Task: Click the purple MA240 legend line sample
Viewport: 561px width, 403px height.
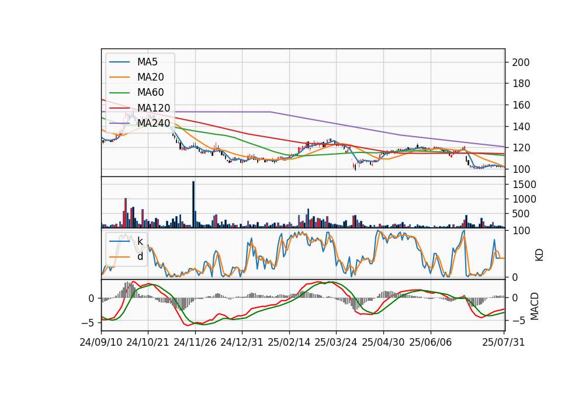Action: tap(119, 124)
